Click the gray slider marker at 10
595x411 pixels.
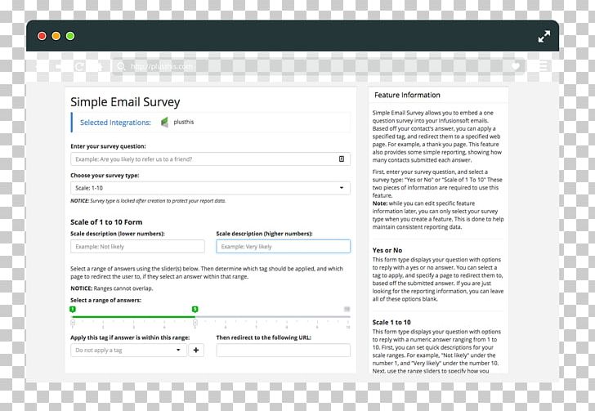click(x=347, y=310)
